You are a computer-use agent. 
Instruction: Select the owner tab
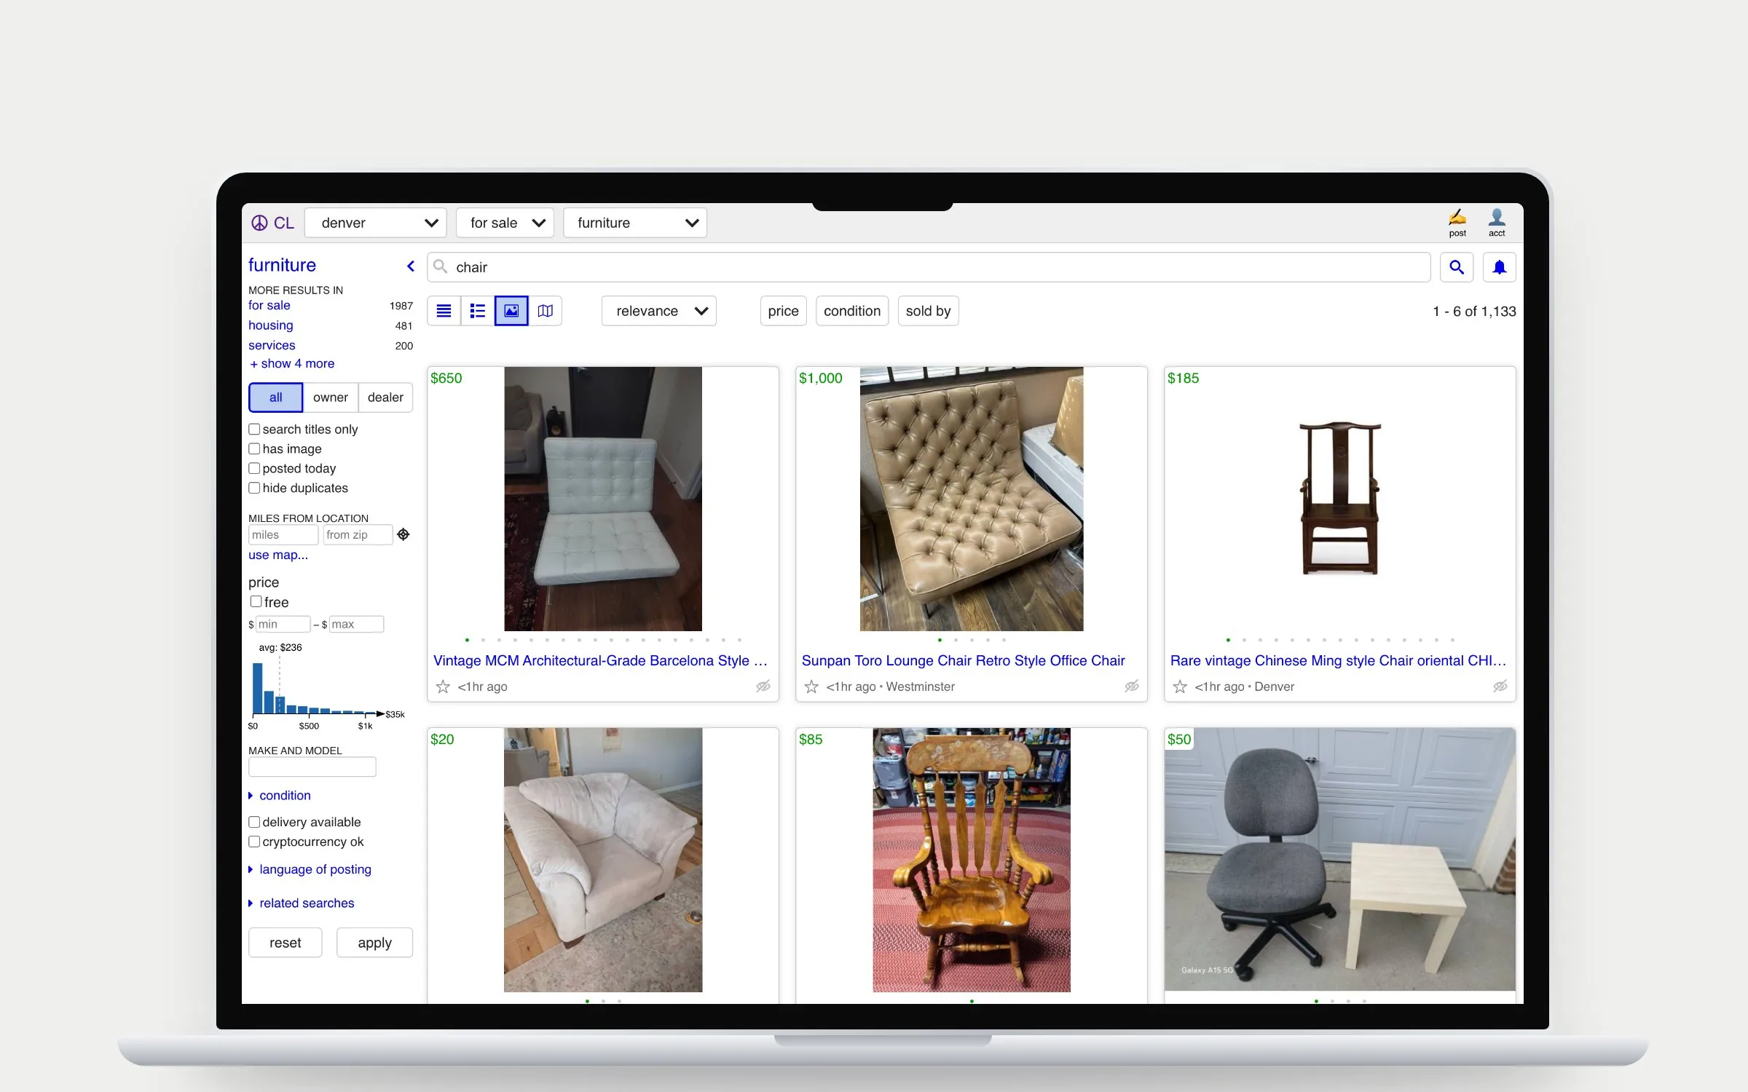tap(331, 397)
